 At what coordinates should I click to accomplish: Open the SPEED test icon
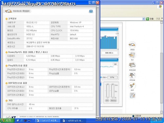coord(132,45)
